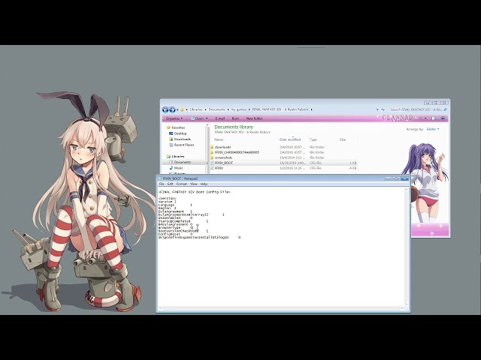Click the Notepad title bar icon
The image size is (481, 360).
click(160, 178)
